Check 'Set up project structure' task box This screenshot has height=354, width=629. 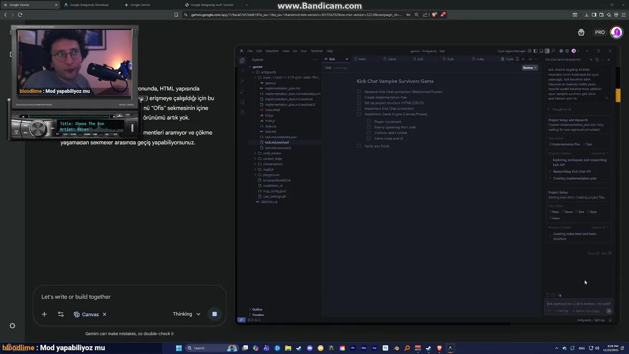point(359,103)
